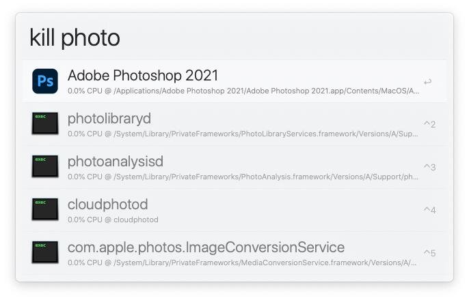
Task: Click the "0.0% CPU @ cloudphotod" subtitle
Action: tap(113, 220)
